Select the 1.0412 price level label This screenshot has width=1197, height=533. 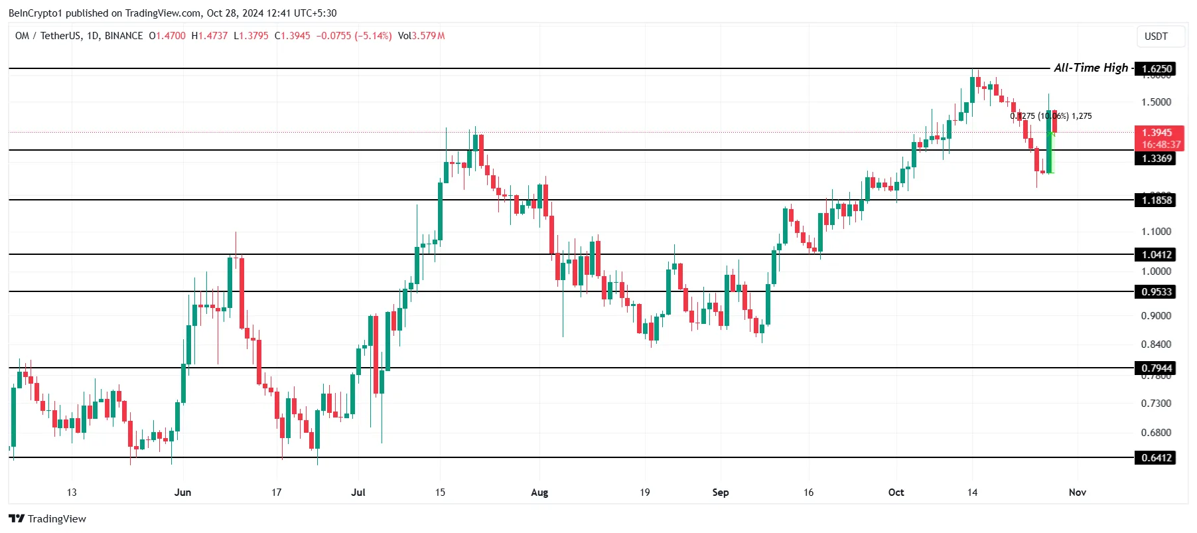(1156, 254)
